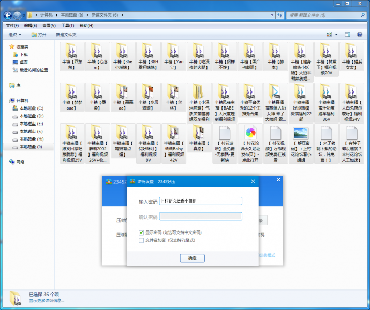Viewport: 370px width, 310px height.
Task: Click 显示更多详细信息 link in details pane
Action: tap(47, 300)
